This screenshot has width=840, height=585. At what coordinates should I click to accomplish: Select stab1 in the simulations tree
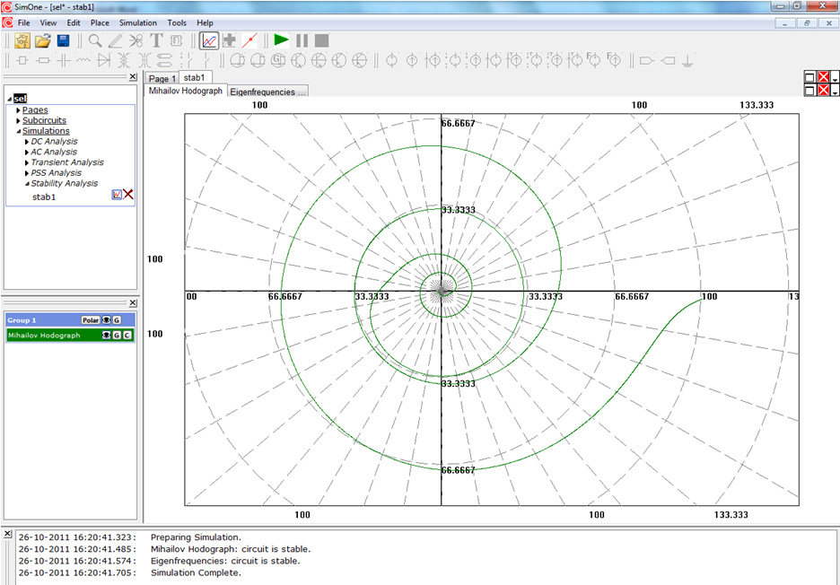pos(44,197)
